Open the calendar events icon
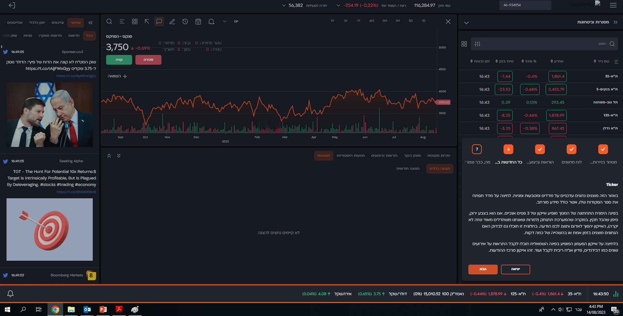 [198, 21]
